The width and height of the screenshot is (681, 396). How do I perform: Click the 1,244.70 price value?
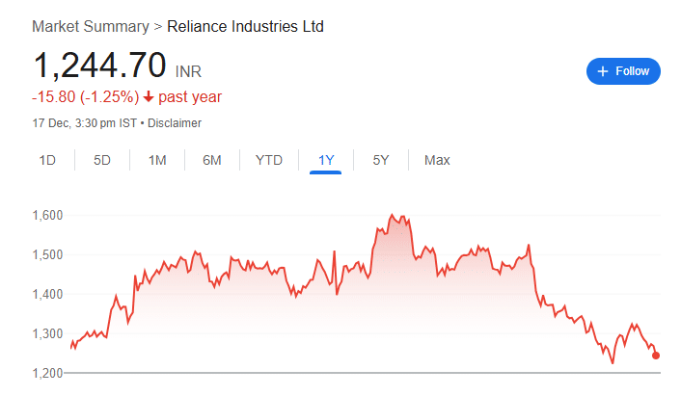pos(100,66)
